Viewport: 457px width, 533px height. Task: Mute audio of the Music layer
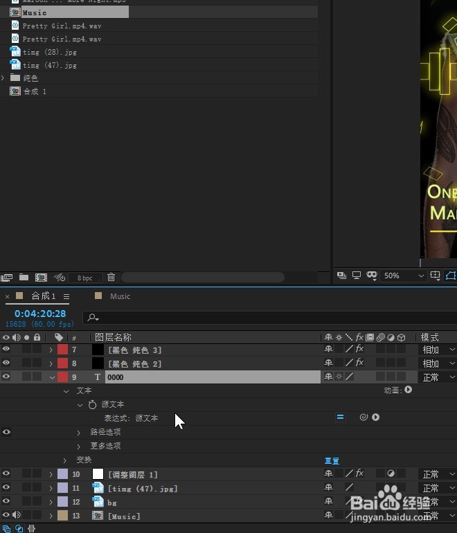pos(17,515)
